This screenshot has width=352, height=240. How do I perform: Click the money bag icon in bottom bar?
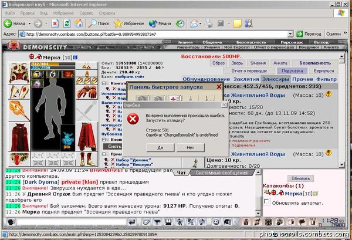pos(246,222)
